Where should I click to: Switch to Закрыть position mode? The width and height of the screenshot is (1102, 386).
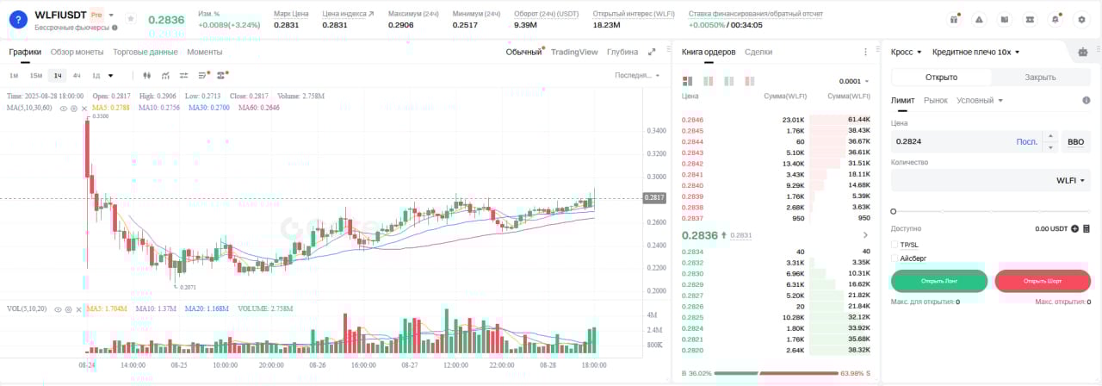(1040, 77)
